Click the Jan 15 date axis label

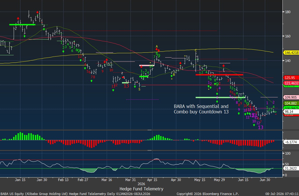click(20, 180)
